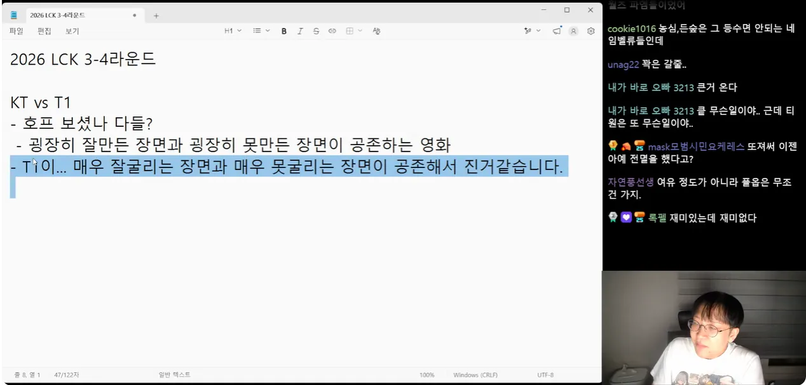Screen dimensions: 806x385
Task: Open the announcements megaphone icon
Action: (557, 31)
